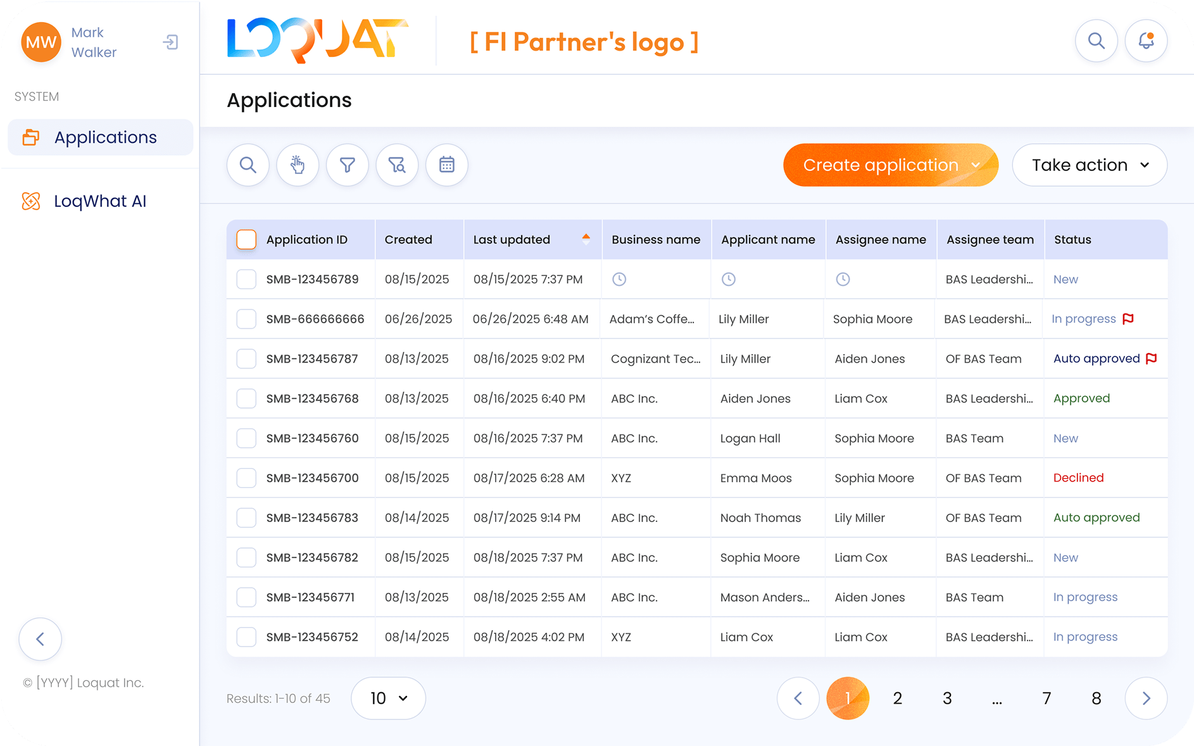This screenshot has height=746, width=1194.
Task: Select the click/select tool icon
Action: tap(298, 165)
